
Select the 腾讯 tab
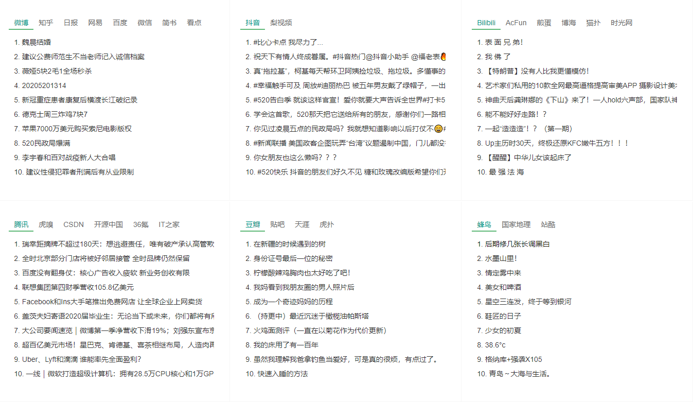[21, 224]
